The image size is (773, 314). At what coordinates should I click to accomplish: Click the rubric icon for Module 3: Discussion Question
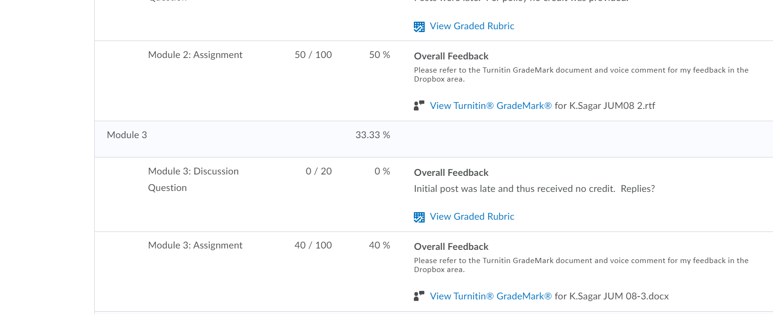coord(419,217)
